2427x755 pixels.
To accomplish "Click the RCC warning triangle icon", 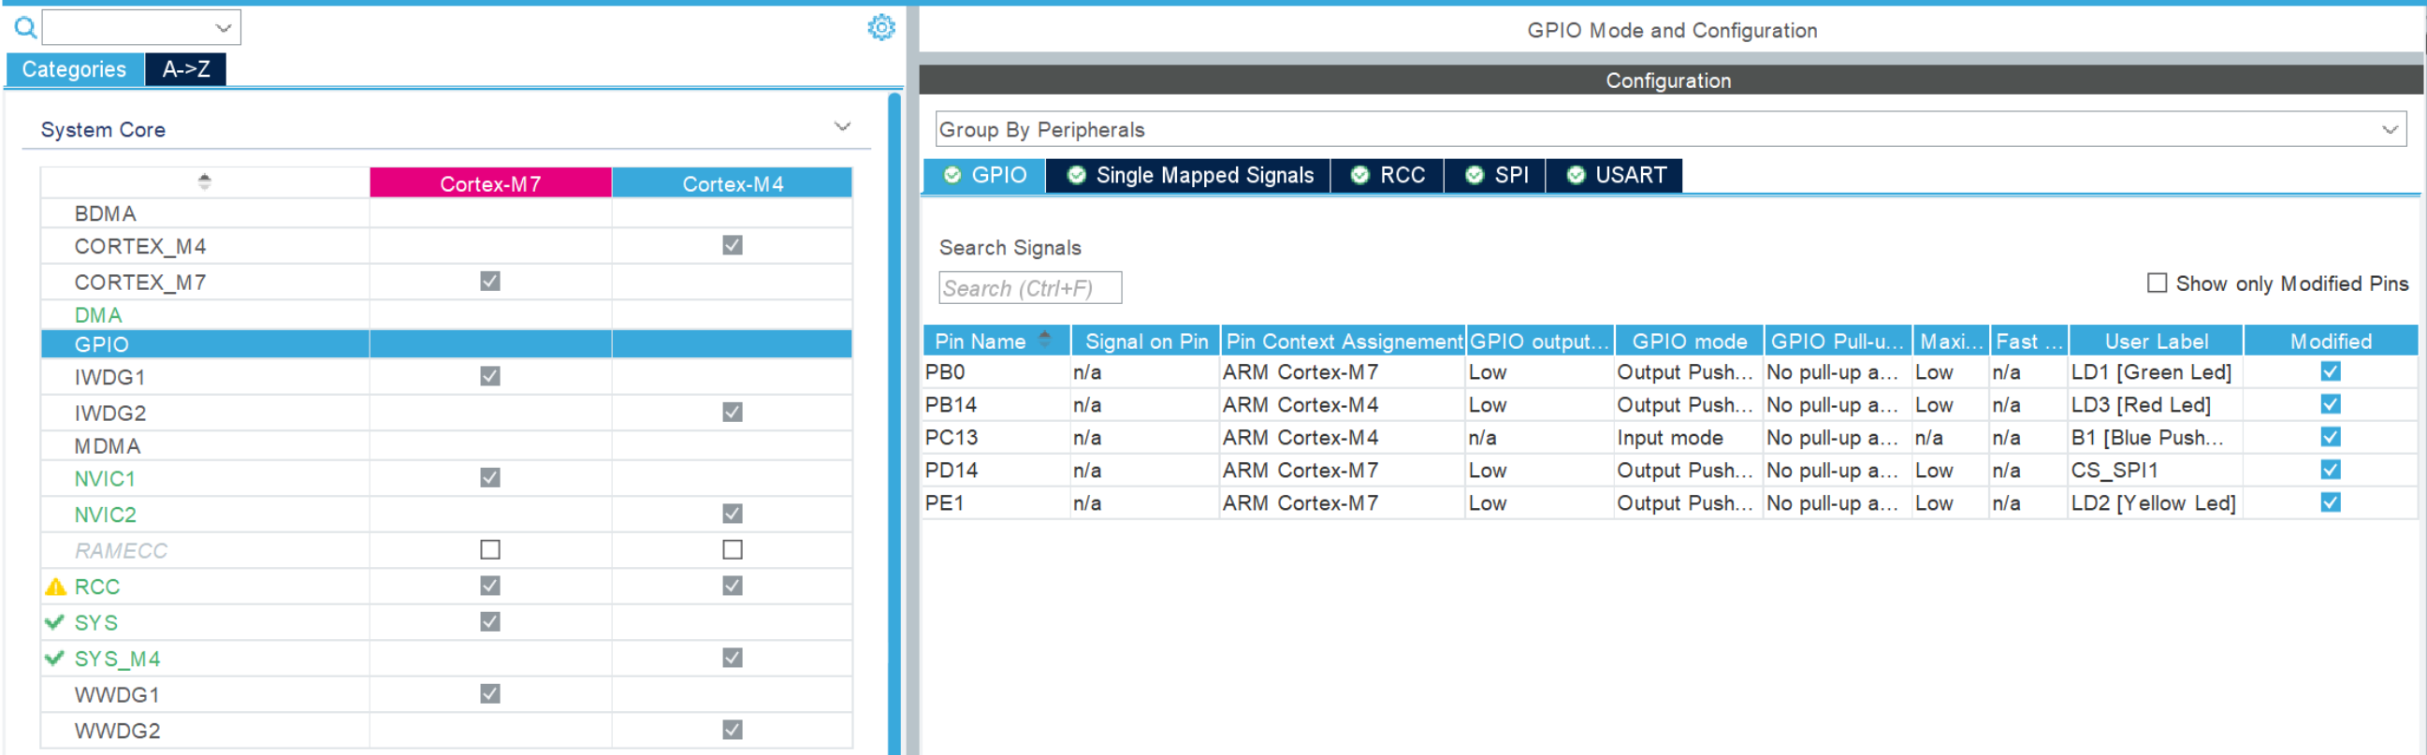I will (55, 588).
